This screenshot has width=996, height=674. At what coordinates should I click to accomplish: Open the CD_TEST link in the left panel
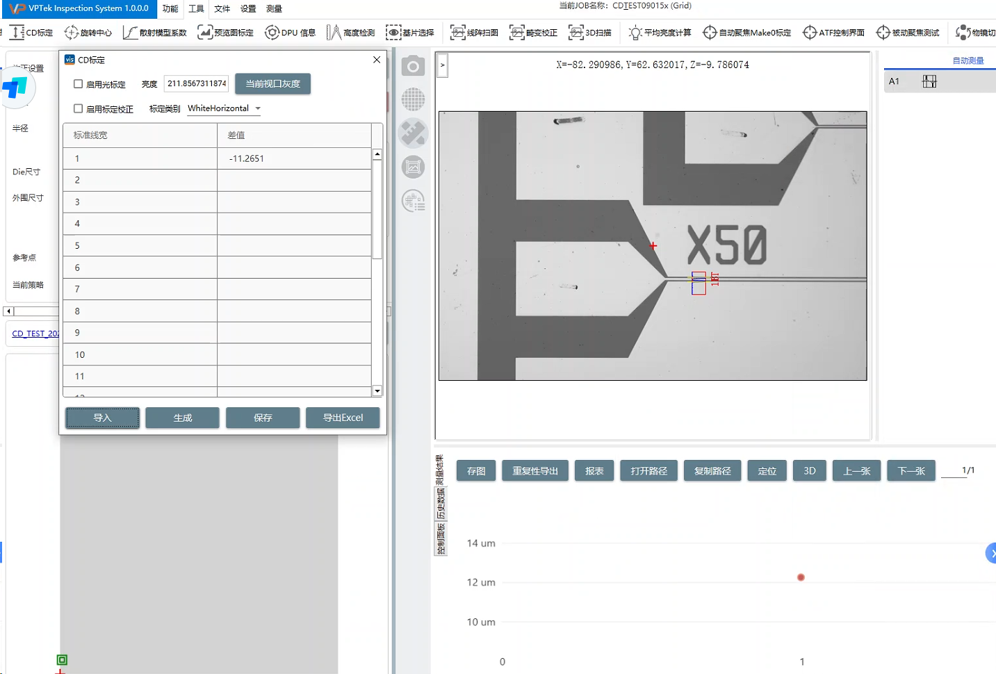[35, 334]
